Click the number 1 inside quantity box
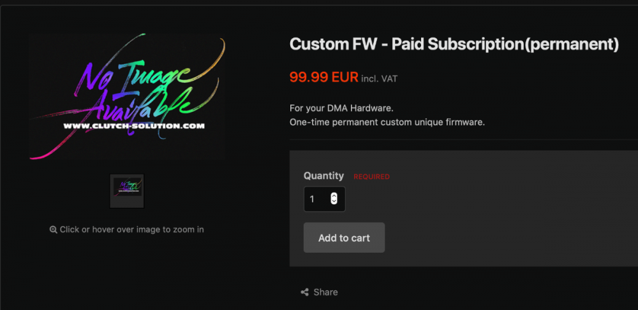 tap(312, 199)
